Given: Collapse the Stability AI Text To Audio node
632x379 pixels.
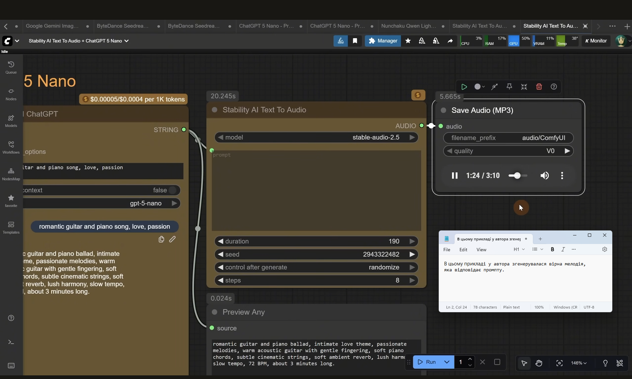Looking at the screenshot, I should click(x=215, y=110).
